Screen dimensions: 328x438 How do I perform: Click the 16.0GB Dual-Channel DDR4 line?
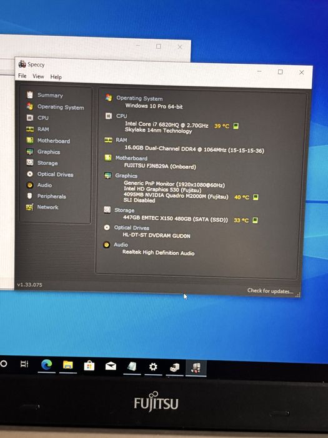(x=194, y=149)
